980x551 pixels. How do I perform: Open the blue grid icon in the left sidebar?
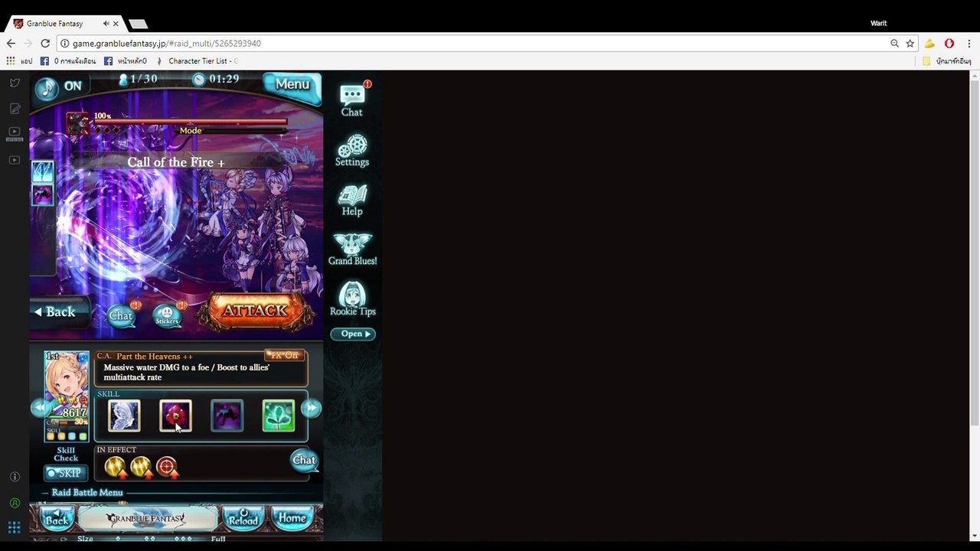coord(14,527)
